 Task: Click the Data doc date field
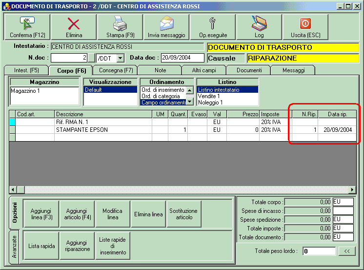tap(182, 58)
